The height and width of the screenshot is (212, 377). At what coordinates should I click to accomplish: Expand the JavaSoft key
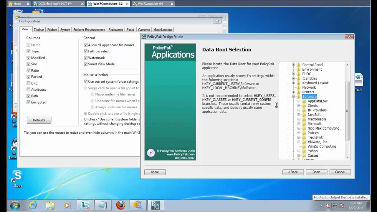coord(299,115)
